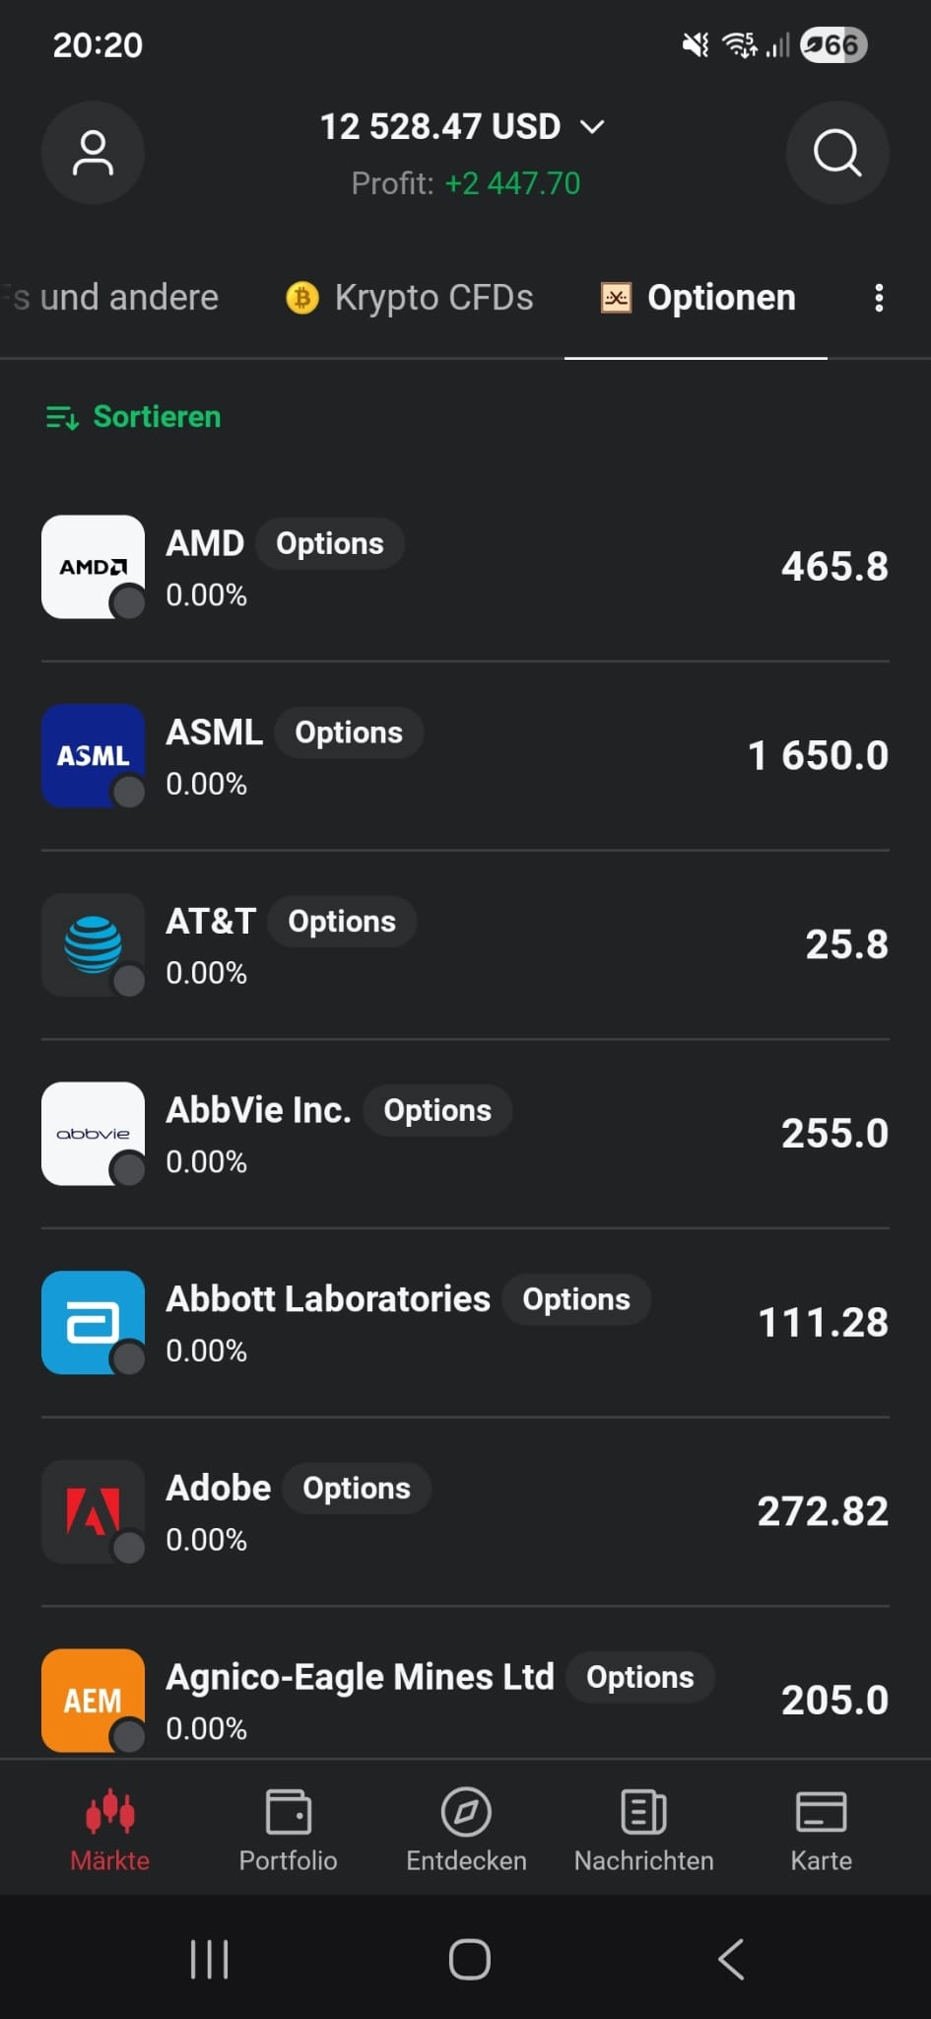This screenshot has height=2019, width=931.
Task: Tap the AMD logo thumbnail
Action: click(93, 567)
